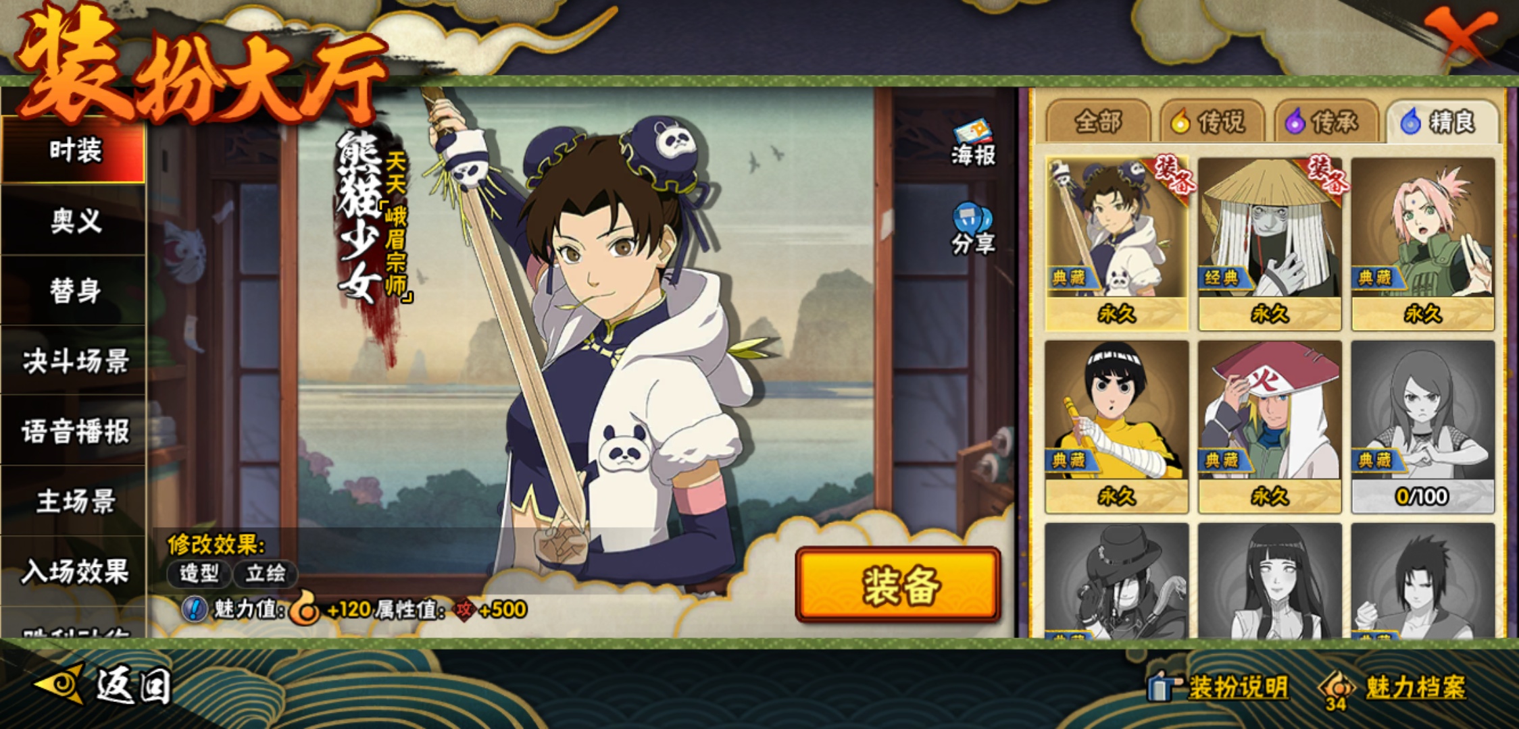The width and height of the screenshot is (1519, 729).
Task: Select 替身 in the left menu
Action: (x=74, y=291)
